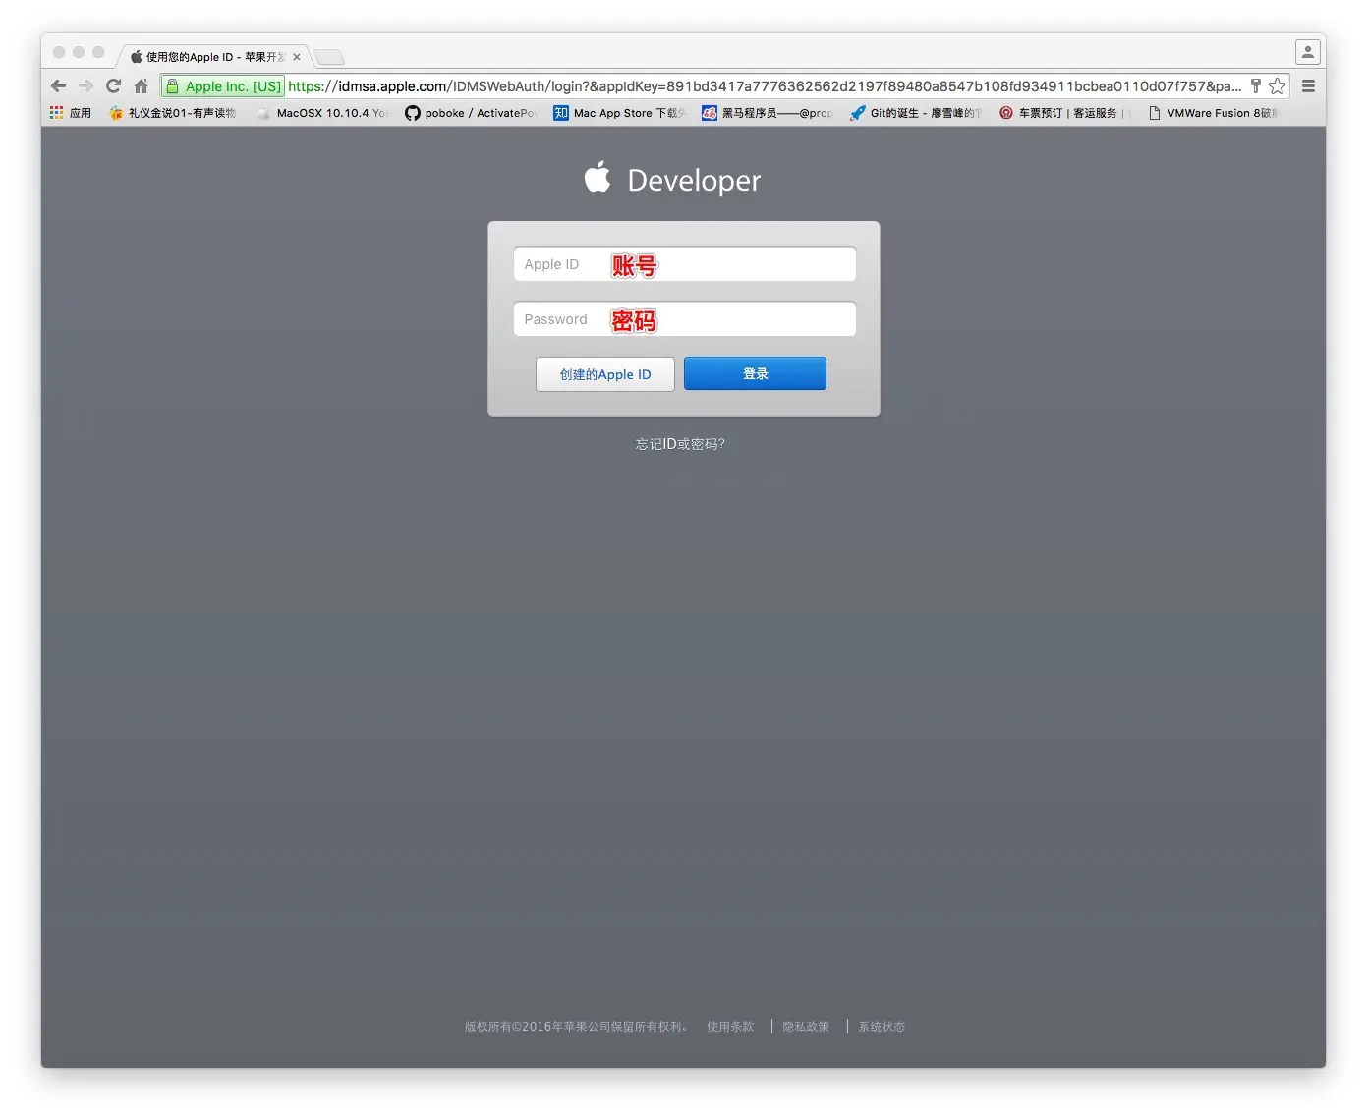Click the green Apple Inc. [US] certificate badge

coord(223,86)
